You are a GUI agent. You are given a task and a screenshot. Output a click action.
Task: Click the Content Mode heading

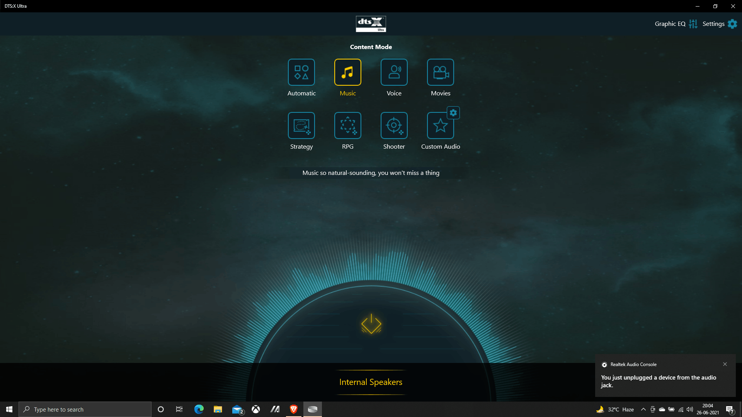(x=371, y=47)
